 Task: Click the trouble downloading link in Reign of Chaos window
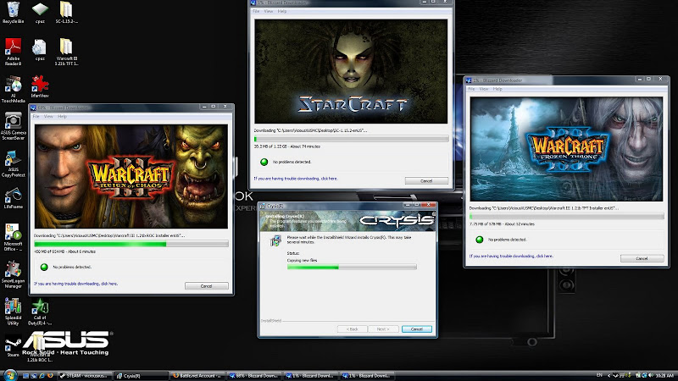[75, 284]
